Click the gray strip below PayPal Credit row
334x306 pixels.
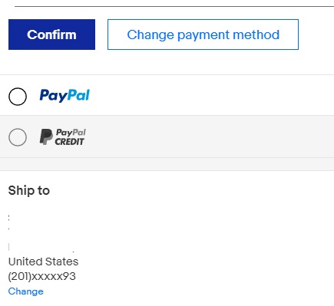(x=167, y=164)
